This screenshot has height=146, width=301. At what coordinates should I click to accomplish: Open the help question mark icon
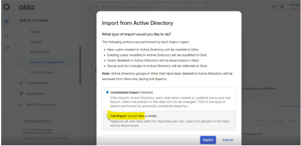pos(274,7)
